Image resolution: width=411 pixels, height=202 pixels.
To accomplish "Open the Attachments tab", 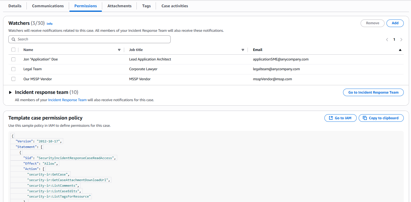I will 119,6.
